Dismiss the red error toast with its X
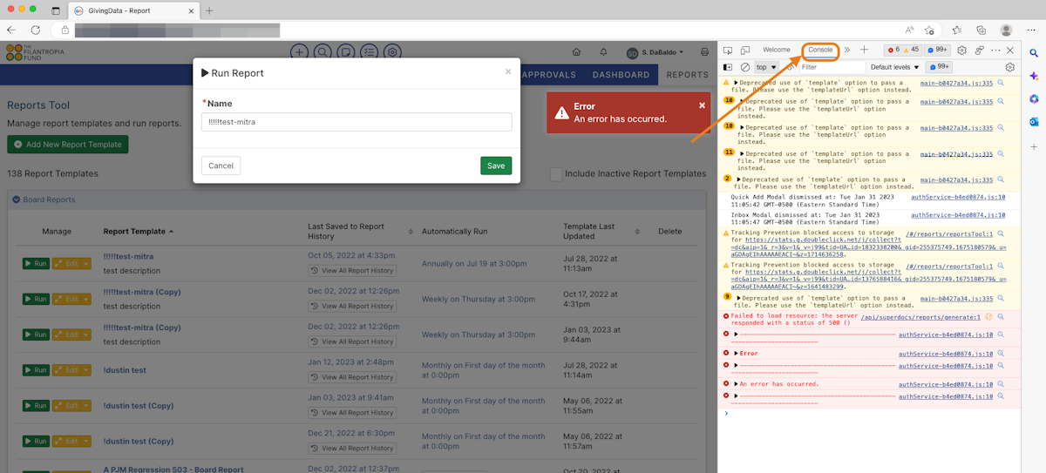The width and height of the screenshot is (1046, 473). point(702,105)
